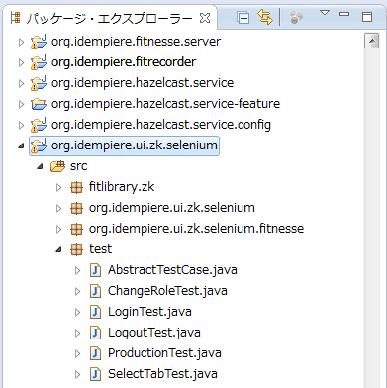Image resolution: width=387 pixels, height=388 pixels.
Task: Select AbstractTestCase.java file name
Action: 172,270
